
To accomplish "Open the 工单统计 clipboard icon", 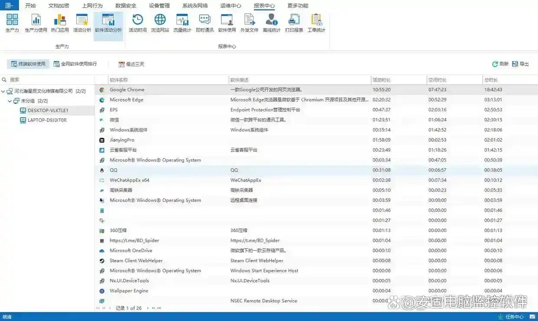I will click(316, 23).
